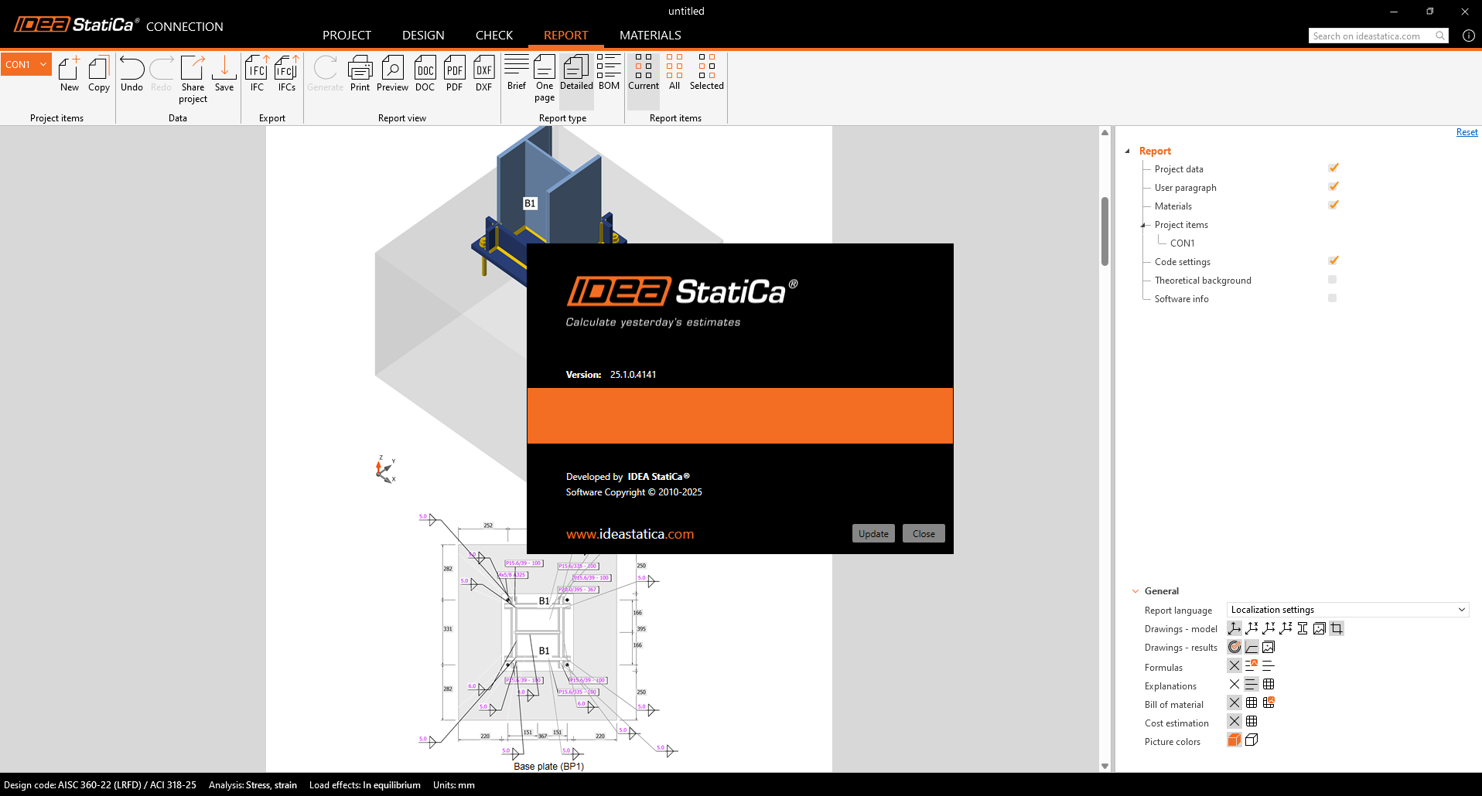The width and height of the screenshot is (1482, 796).
Task: Open the CON1 project item dropdown
Action: 43,64
